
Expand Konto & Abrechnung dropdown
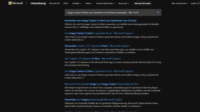(x=106, y=3)
